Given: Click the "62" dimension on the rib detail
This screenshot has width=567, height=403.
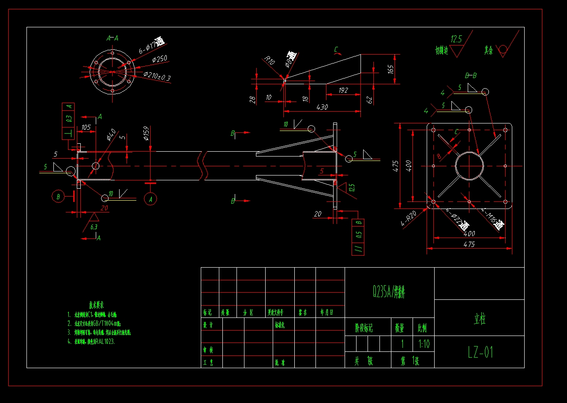Looking at the screenshot, I should [370, 100].
